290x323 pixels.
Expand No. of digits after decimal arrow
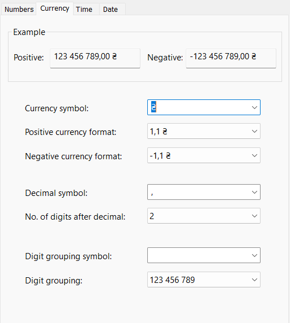[x=254, y=216]
